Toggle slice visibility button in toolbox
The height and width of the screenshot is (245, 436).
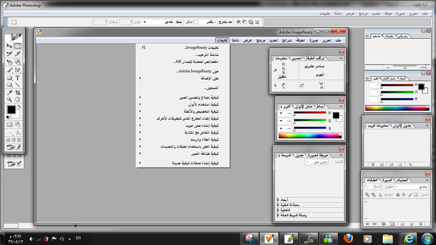click(x=9, y=125)
